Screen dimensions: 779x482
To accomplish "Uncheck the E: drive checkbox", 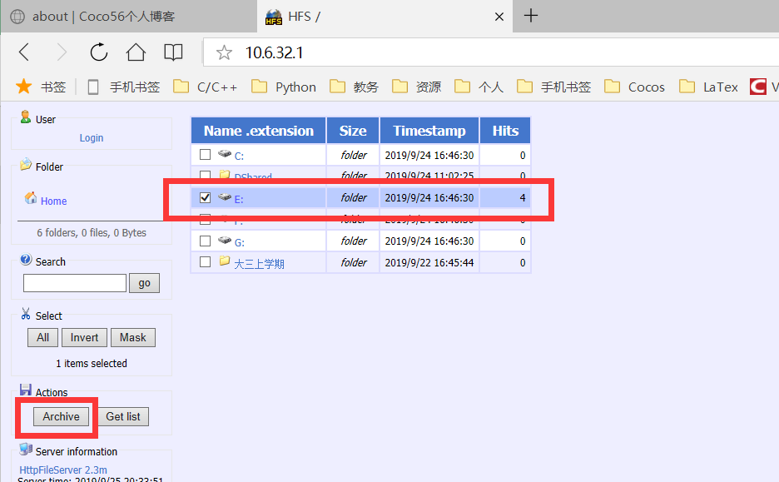I will [x=204, y=197].
